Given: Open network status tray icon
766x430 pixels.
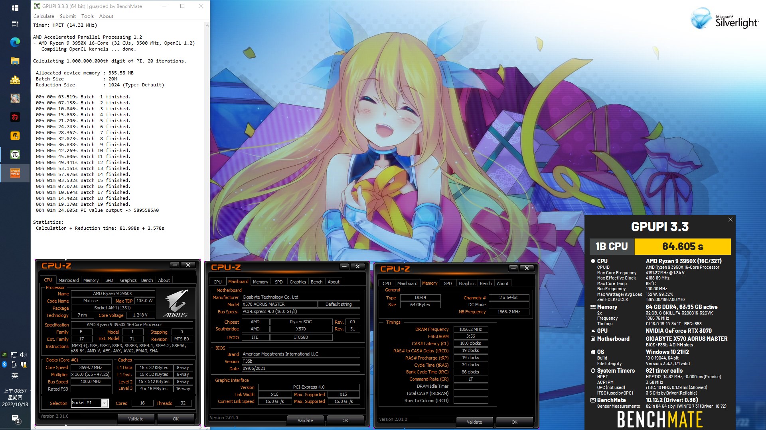Looking at the screenshot, I should pos(14,355).
